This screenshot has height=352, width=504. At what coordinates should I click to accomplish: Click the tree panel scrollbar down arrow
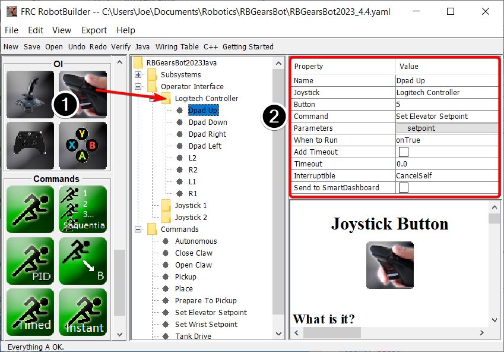tap(278, 334)
